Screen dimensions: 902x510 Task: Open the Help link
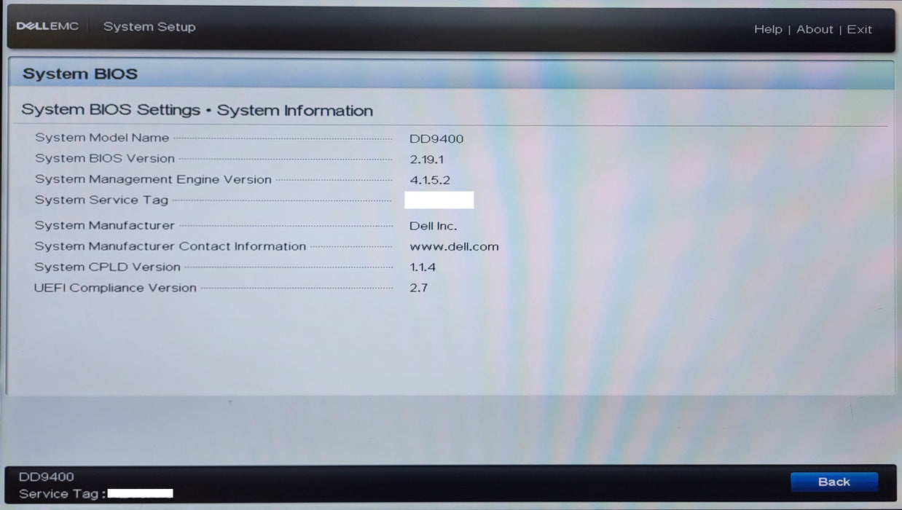click(768, 29)
